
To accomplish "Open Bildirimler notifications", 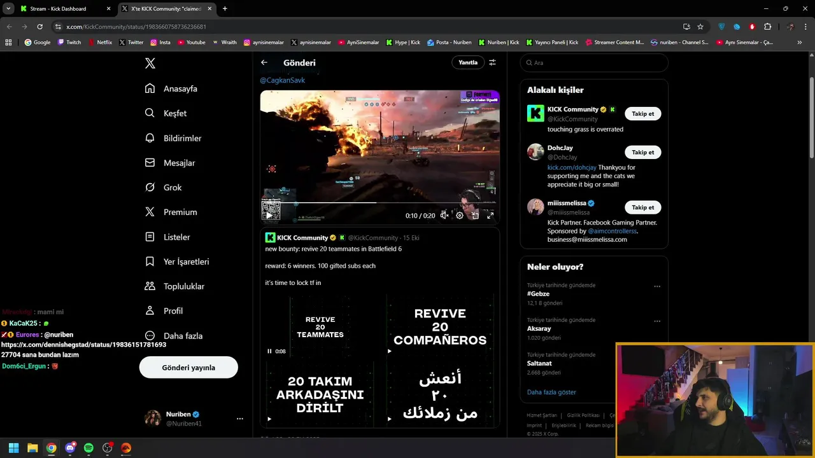I will (173, 138).
